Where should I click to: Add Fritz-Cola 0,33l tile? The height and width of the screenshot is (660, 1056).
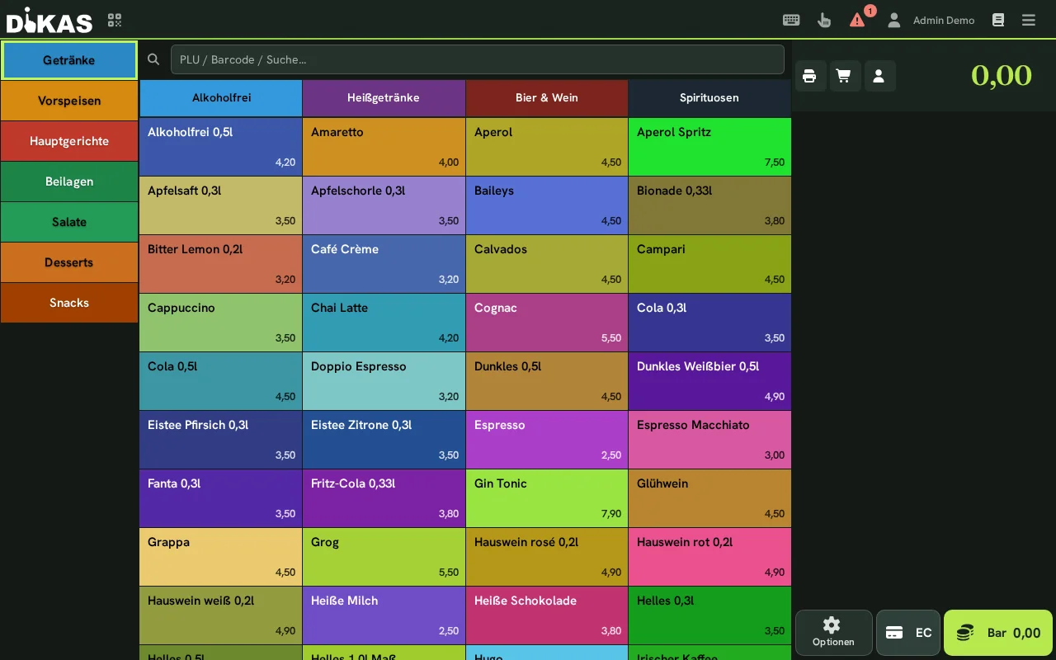[x=384, y=498]
